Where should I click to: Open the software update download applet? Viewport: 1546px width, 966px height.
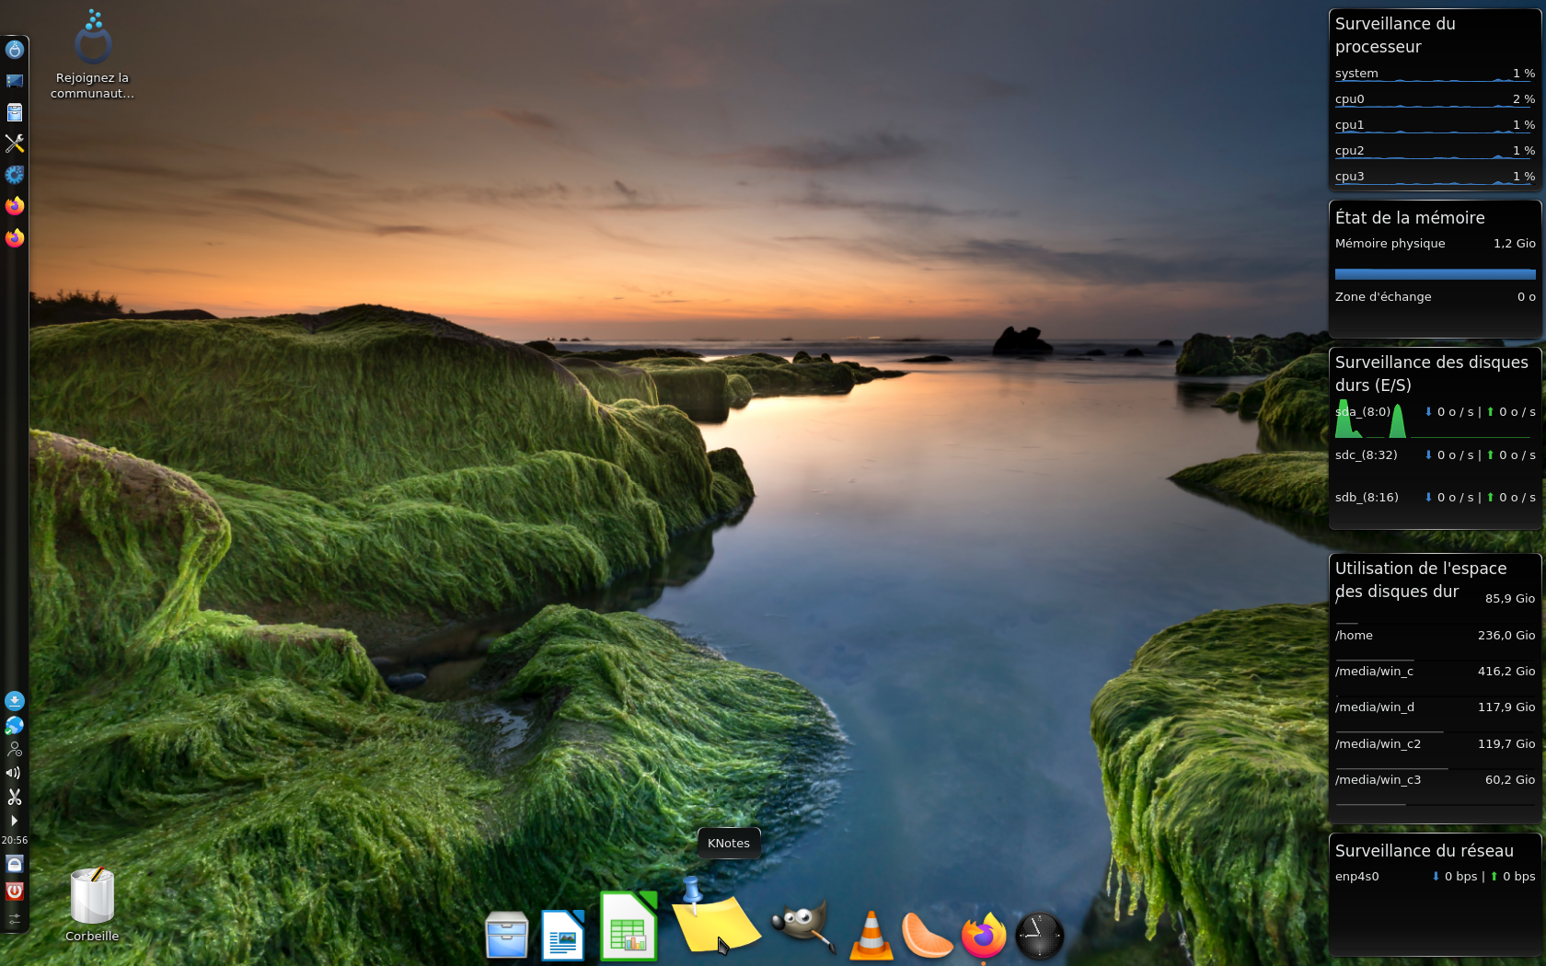point(15,701)
